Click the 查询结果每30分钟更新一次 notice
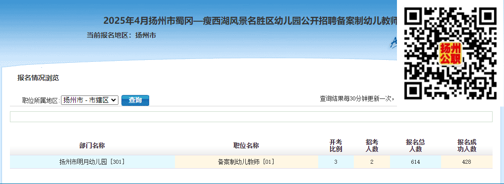 357,98
